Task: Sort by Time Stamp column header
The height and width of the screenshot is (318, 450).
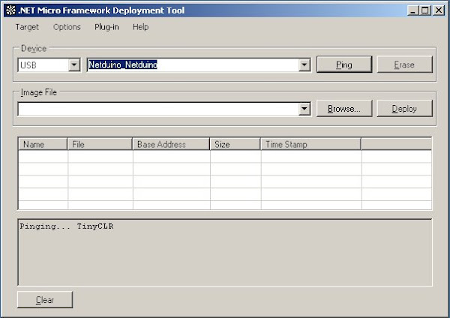Action: click(x=311, y=144)
